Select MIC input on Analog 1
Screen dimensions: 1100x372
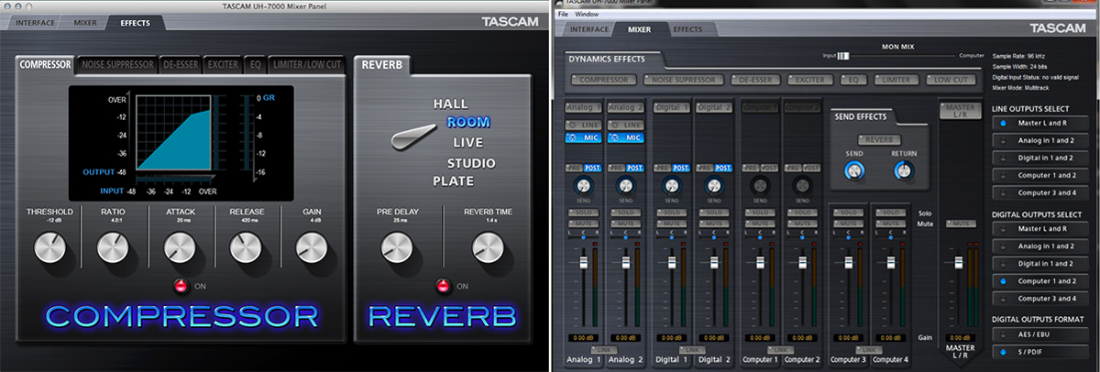point(582,137)
